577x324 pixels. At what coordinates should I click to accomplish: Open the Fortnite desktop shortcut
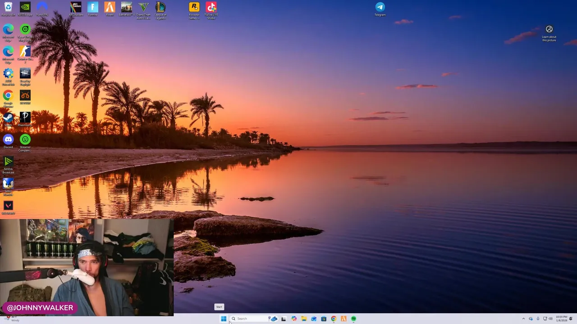pos(92,9)
